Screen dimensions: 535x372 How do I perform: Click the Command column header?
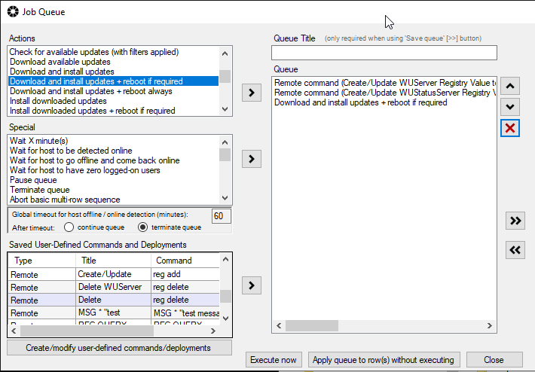tap(185, 261)
